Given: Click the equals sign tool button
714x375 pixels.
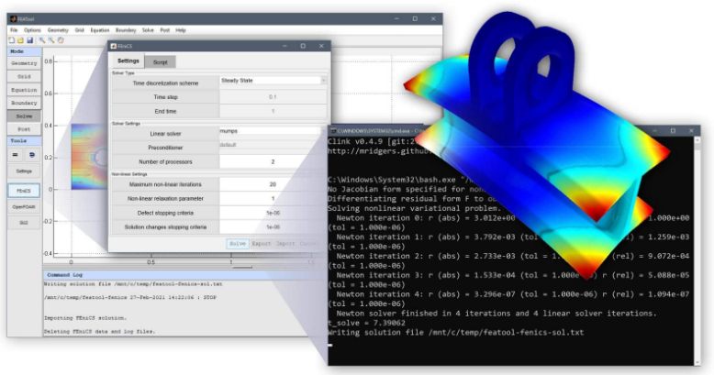Looking at the screenshot, I should (x=16, y=155).
